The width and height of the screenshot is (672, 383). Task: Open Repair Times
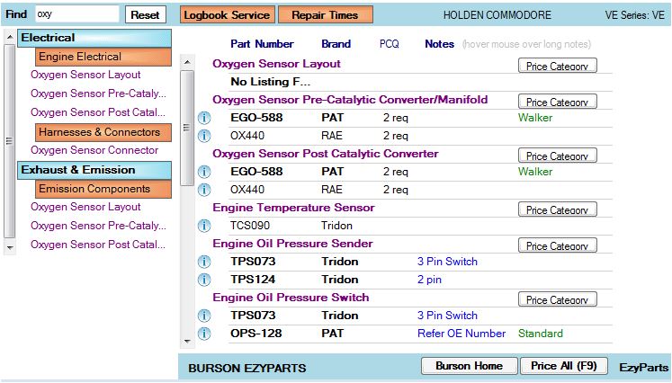(326, 14)
